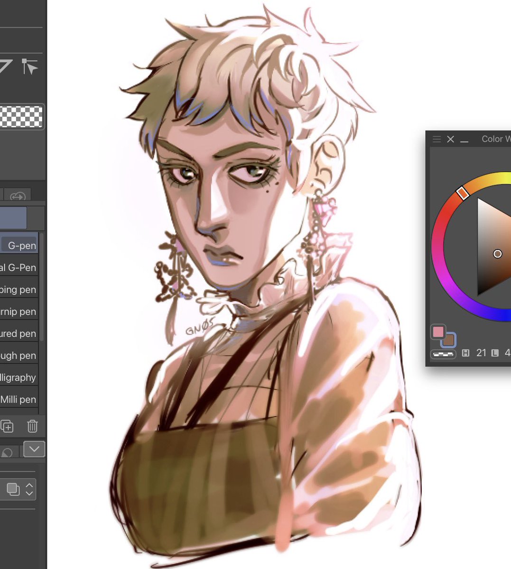Open the brush shape tab icon
This screenshot has width=511, height=569.
[x=7, y=452]
